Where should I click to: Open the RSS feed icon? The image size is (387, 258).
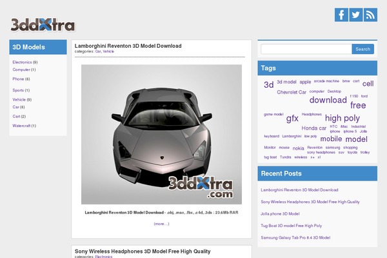370,15
